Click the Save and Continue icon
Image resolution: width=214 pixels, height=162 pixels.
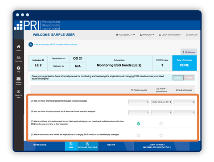click(87, 144)
